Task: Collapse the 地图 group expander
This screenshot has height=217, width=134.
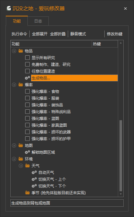Action: pos(14,145)
